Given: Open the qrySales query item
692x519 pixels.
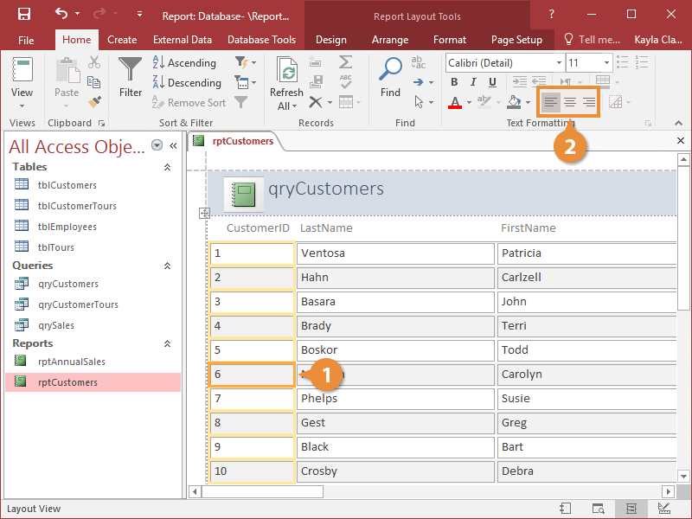Looking at the screenshot, I should click(56, 325).
